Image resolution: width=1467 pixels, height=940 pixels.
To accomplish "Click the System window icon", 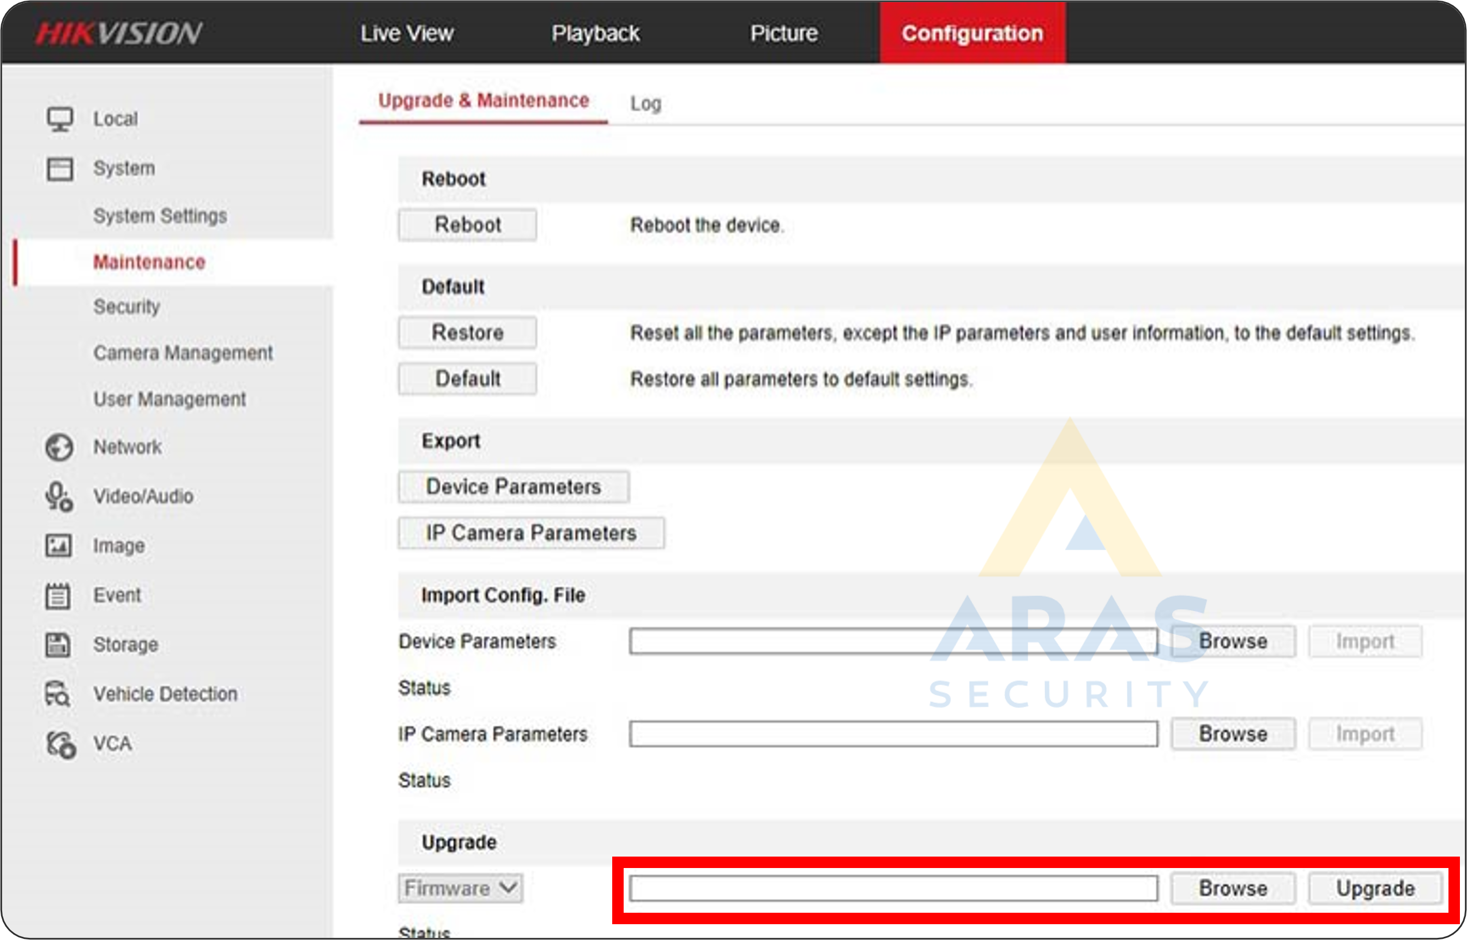I will [59, 168].
